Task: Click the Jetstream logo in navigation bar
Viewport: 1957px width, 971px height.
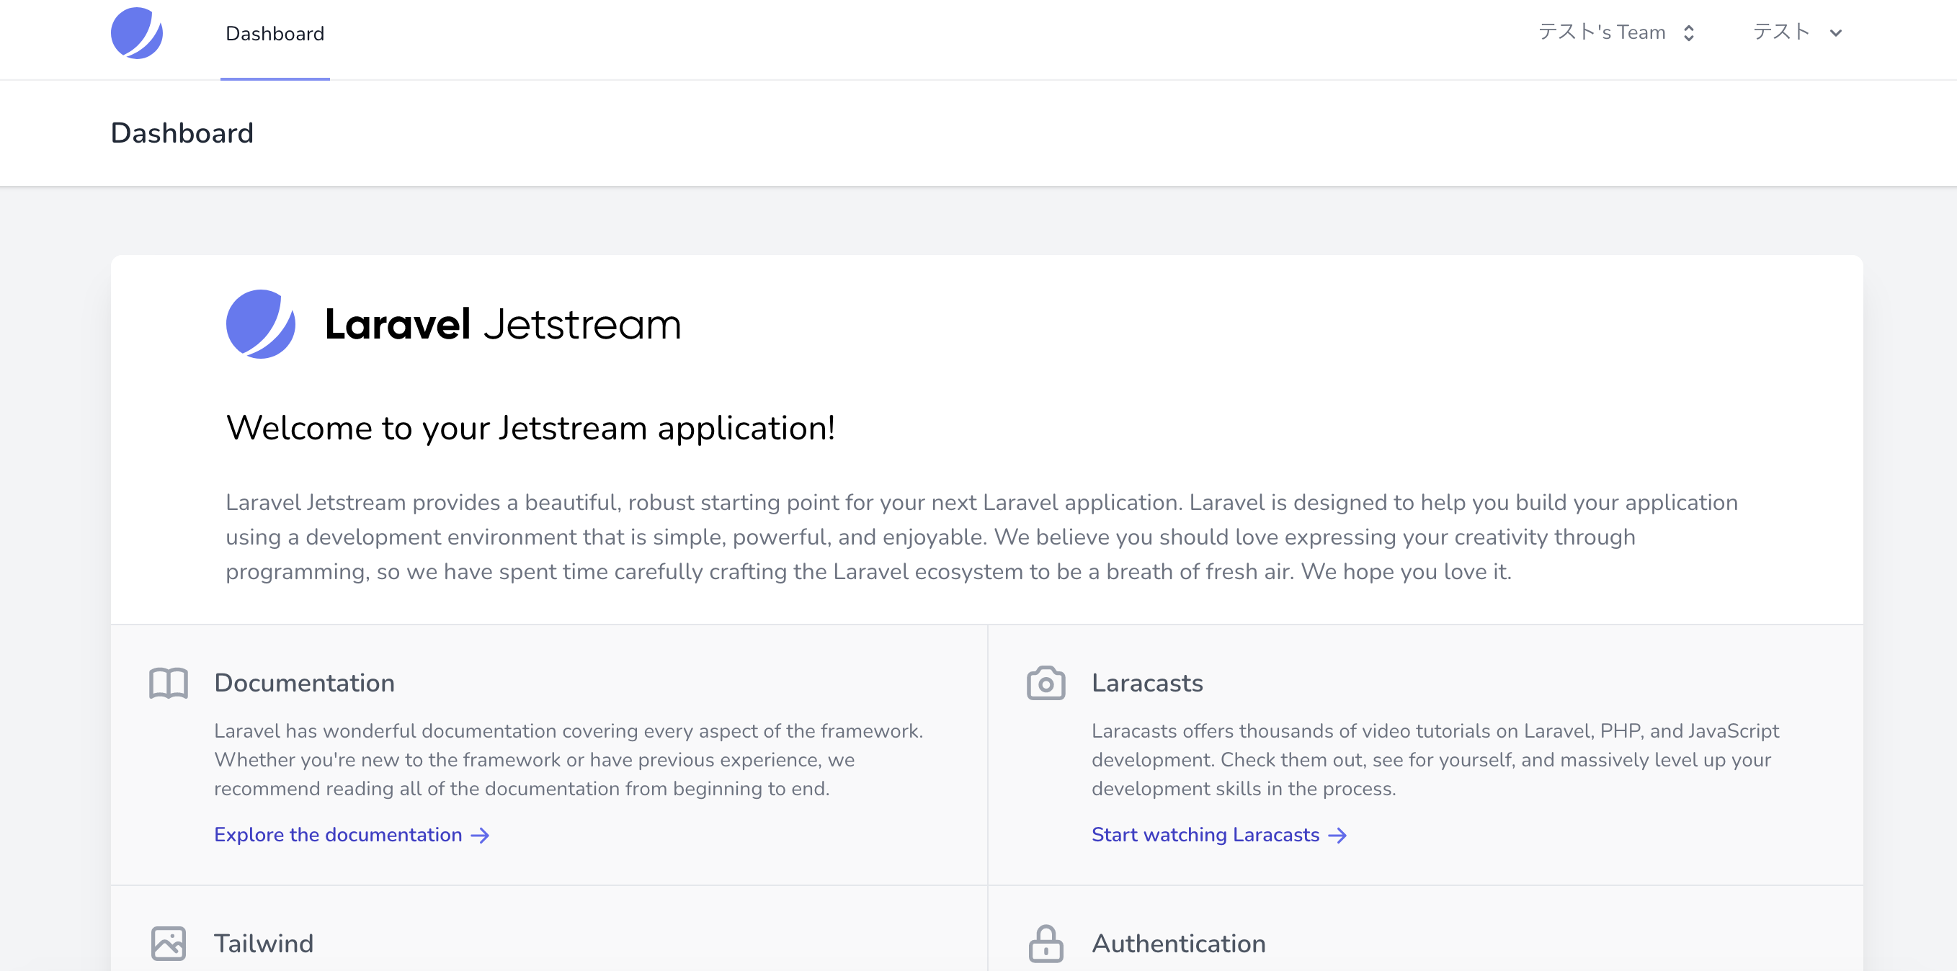Action: pos(137,33)
